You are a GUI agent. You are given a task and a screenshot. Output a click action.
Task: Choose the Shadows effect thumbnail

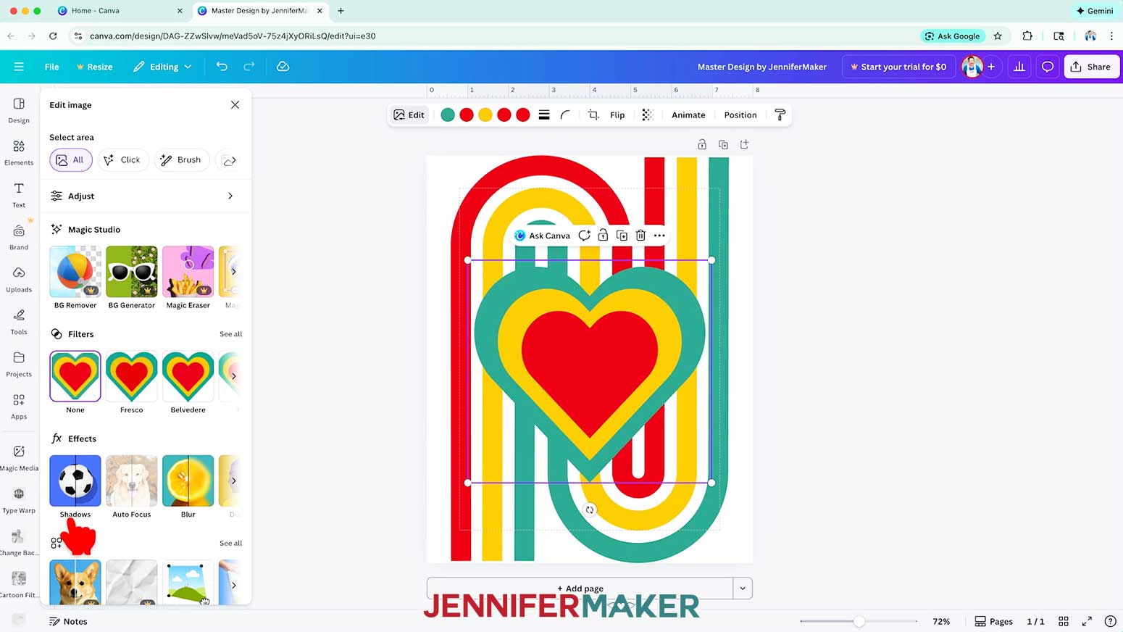point(75,481)
